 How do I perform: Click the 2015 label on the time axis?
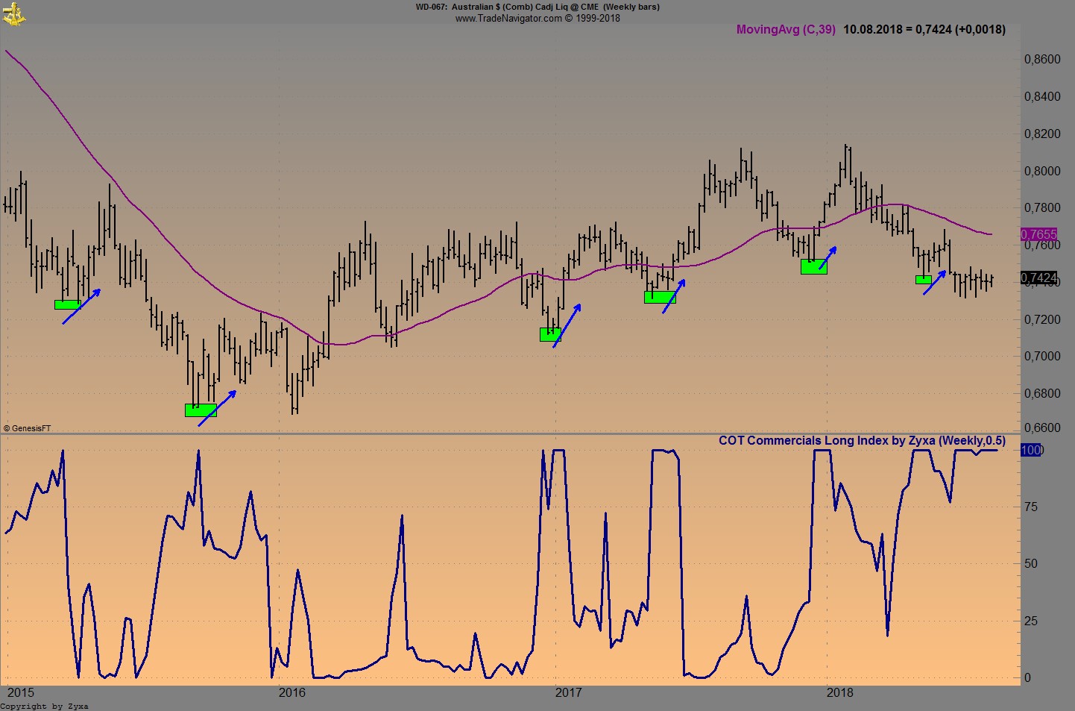(20, 692)
